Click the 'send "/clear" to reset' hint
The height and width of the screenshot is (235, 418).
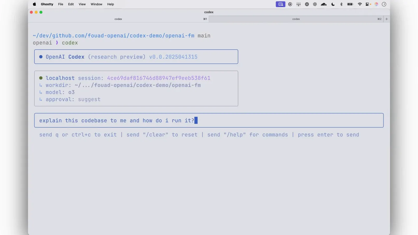162,135
